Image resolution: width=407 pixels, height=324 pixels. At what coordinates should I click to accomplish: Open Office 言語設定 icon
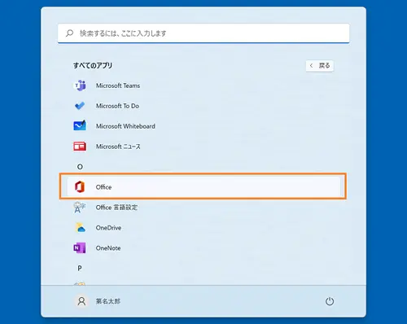pyautogui.click(x=79, y=208)
